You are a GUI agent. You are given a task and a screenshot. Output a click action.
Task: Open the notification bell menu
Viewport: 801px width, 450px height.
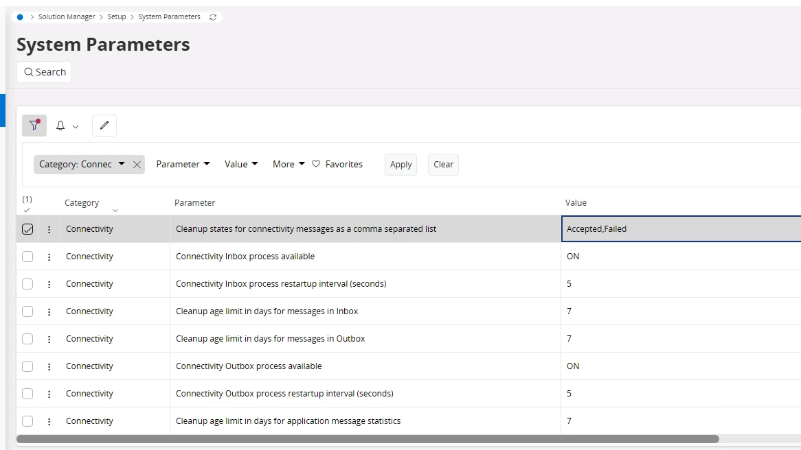(x=67, y=126)
